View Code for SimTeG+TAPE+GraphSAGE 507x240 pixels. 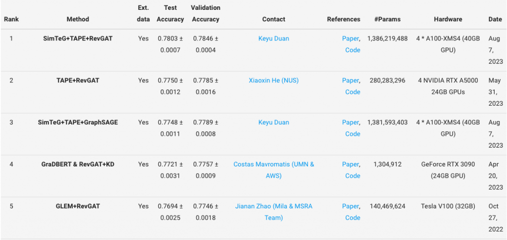[x=353, y=134]
